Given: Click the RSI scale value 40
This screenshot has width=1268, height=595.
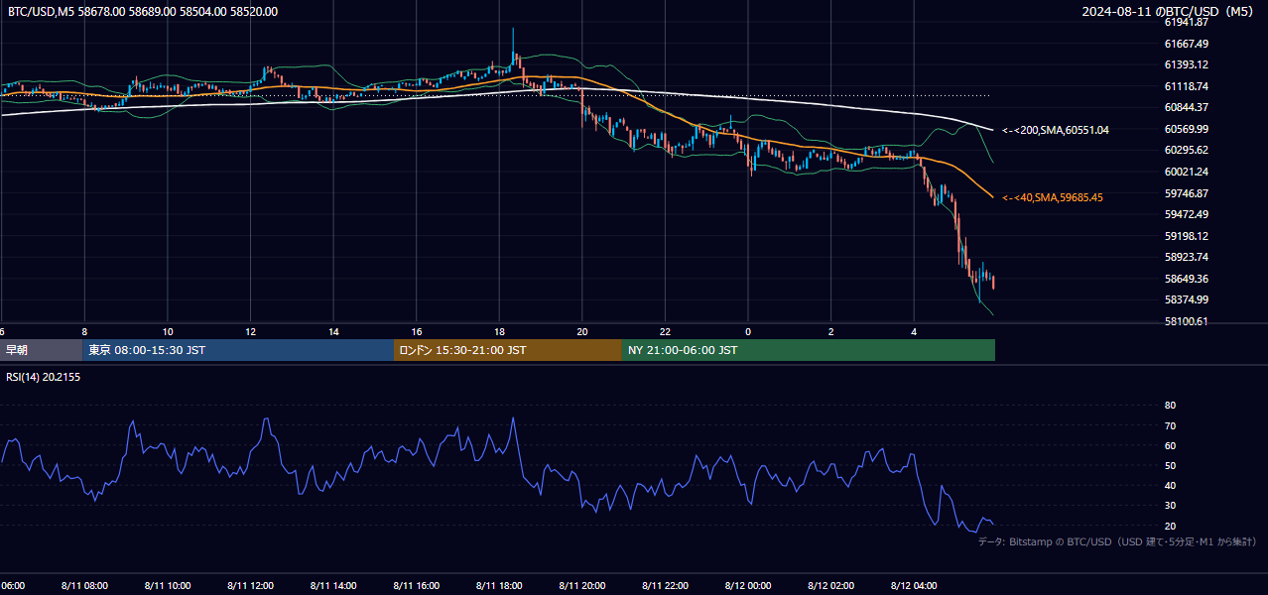Looking at the screenshot, I should tap(1170, 485).
